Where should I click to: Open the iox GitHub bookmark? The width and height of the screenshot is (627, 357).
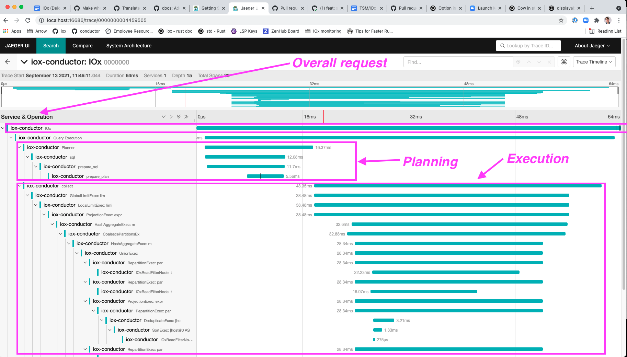(59, 31)
